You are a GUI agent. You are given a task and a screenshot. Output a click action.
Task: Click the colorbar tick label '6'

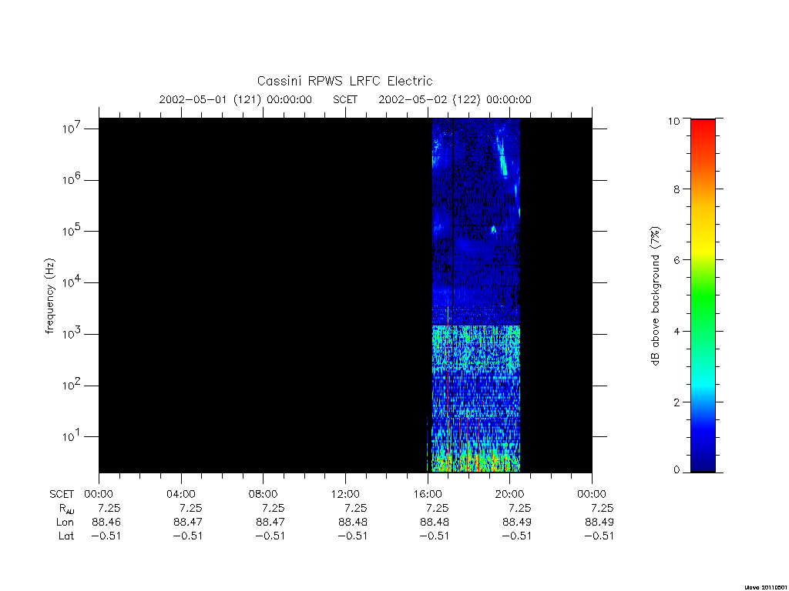[677, 260]
